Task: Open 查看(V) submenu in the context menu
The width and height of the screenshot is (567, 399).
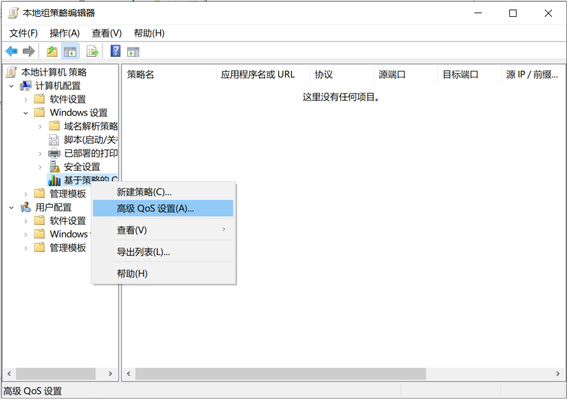Action: [163, 230]
